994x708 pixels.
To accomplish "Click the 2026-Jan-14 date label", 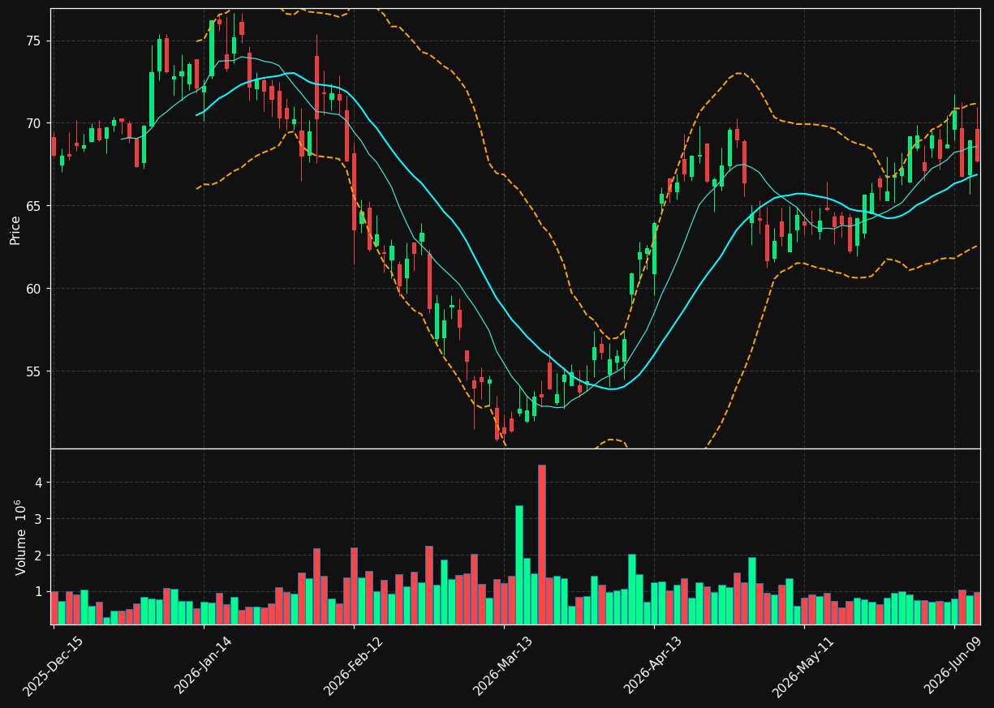I will tap(203, 666).
